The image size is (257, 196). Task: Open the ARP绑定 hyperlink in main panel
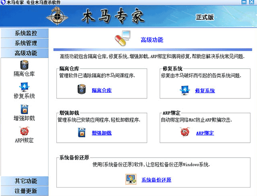[205, 133]
